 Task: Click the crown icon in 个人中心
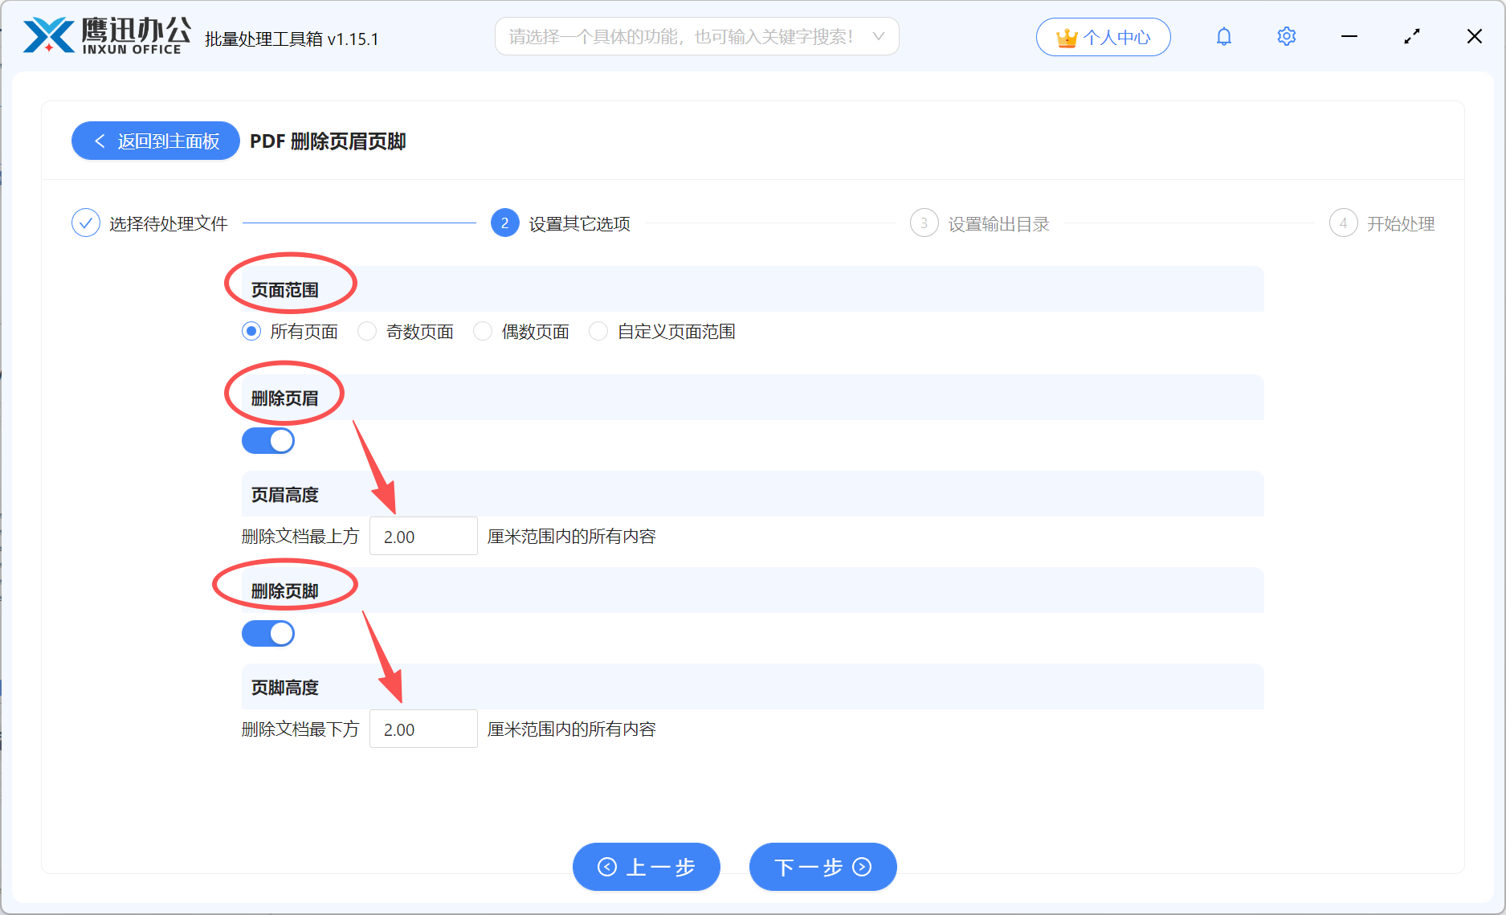click(1067, 38)
